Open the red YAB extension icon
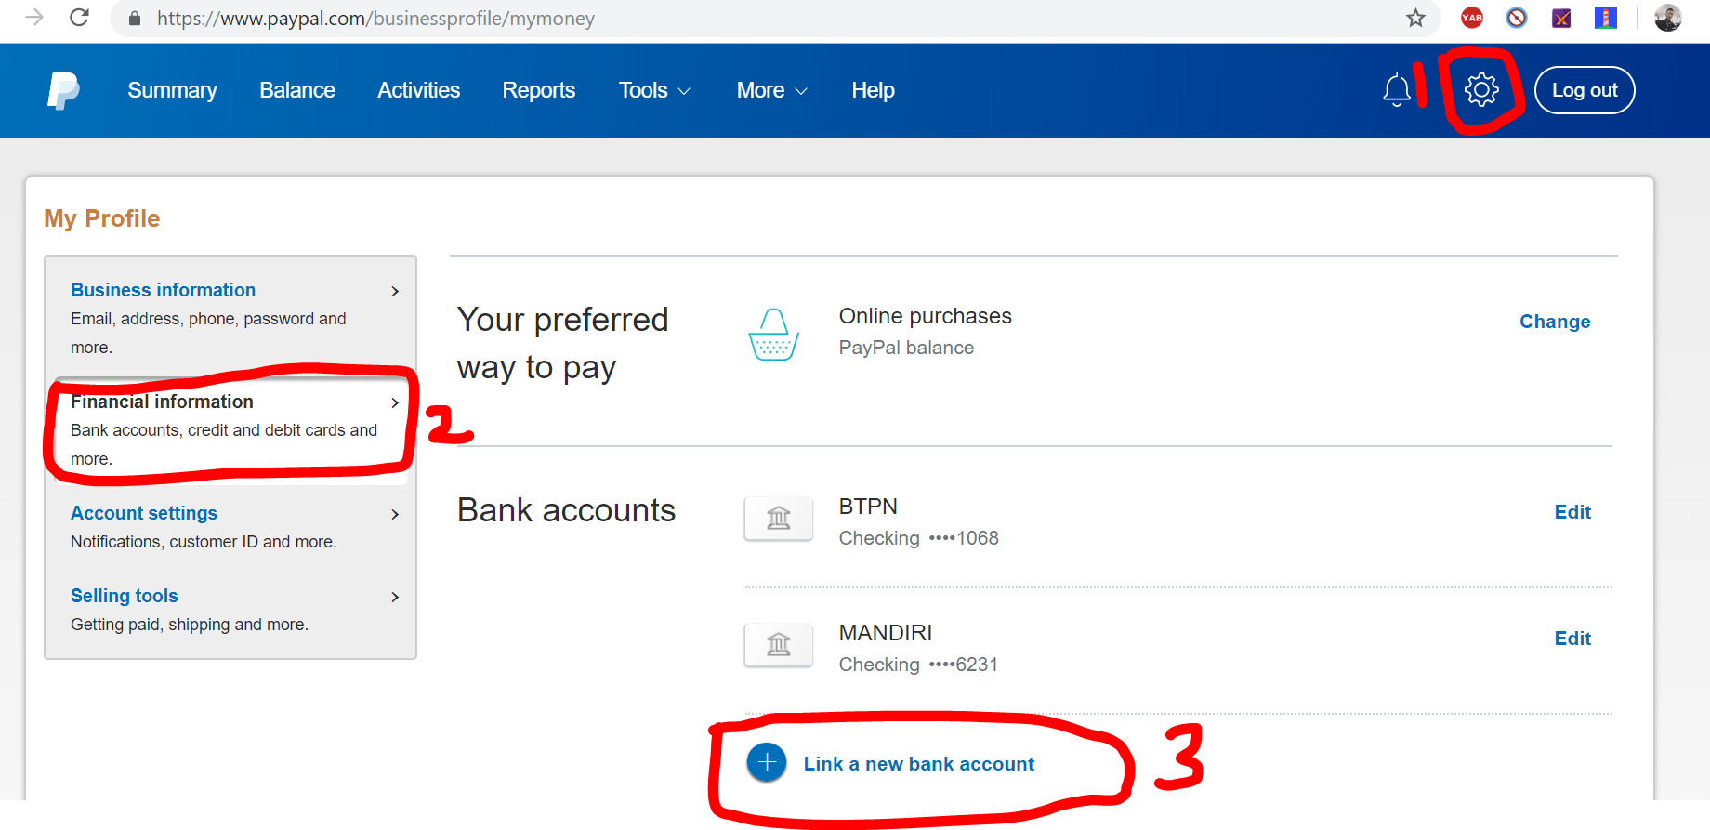Screen dimensions: 1710x830 click(1472, 18)
